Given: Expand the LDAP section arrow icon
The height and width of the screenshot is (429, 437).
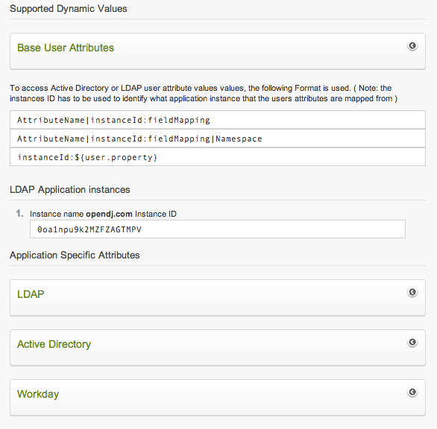Looking at the screenshot, I should coord(412,292).
